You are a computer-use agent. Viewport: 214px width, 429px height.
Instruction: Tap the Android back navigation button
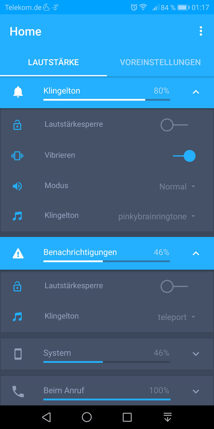pyautogui.click(x=46, y=417)
